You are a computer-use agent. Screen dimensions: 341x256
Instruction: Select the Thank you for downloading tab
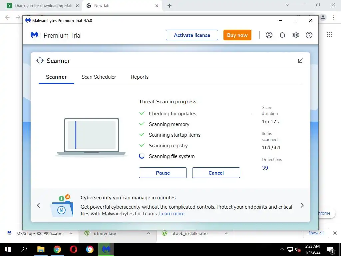41,6
